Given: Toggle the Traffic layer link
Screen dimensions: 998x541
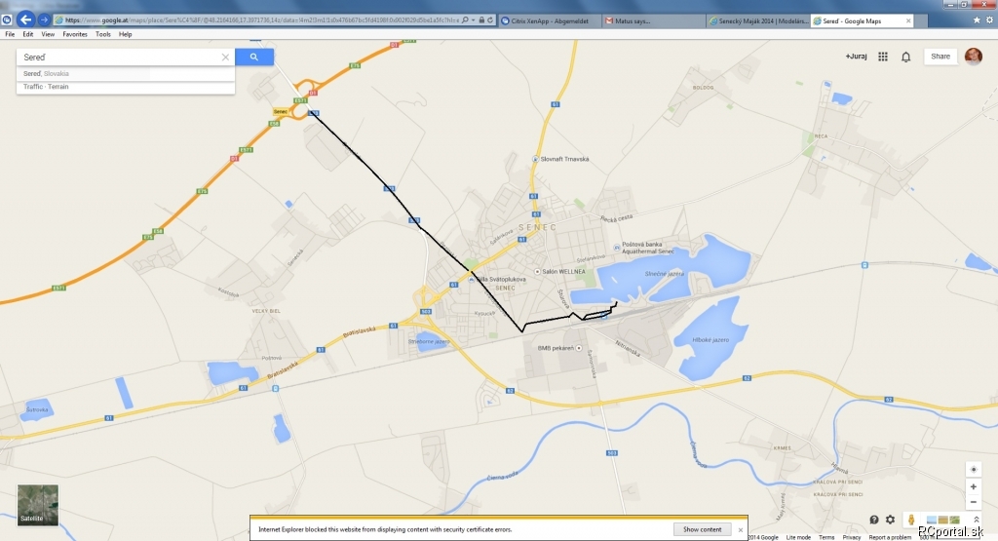Looking at the screenshot, I should [33, 87].
